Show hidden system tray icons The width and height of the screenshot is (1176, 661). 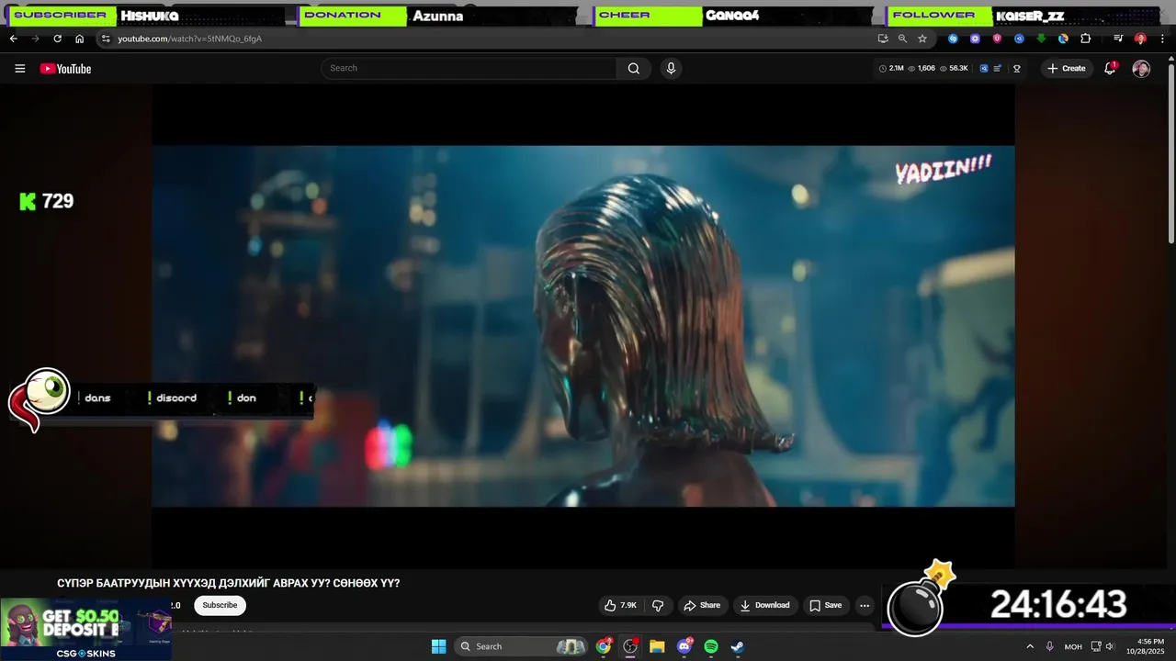click(x=1030, y=646)
